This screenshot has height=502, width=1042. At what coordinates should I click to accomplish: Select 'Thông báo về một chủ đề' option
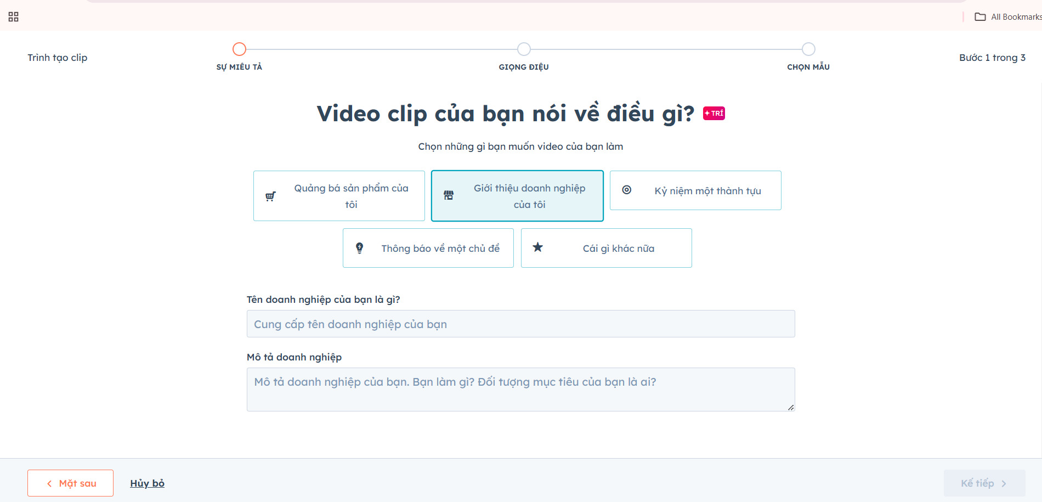point(428,248)
